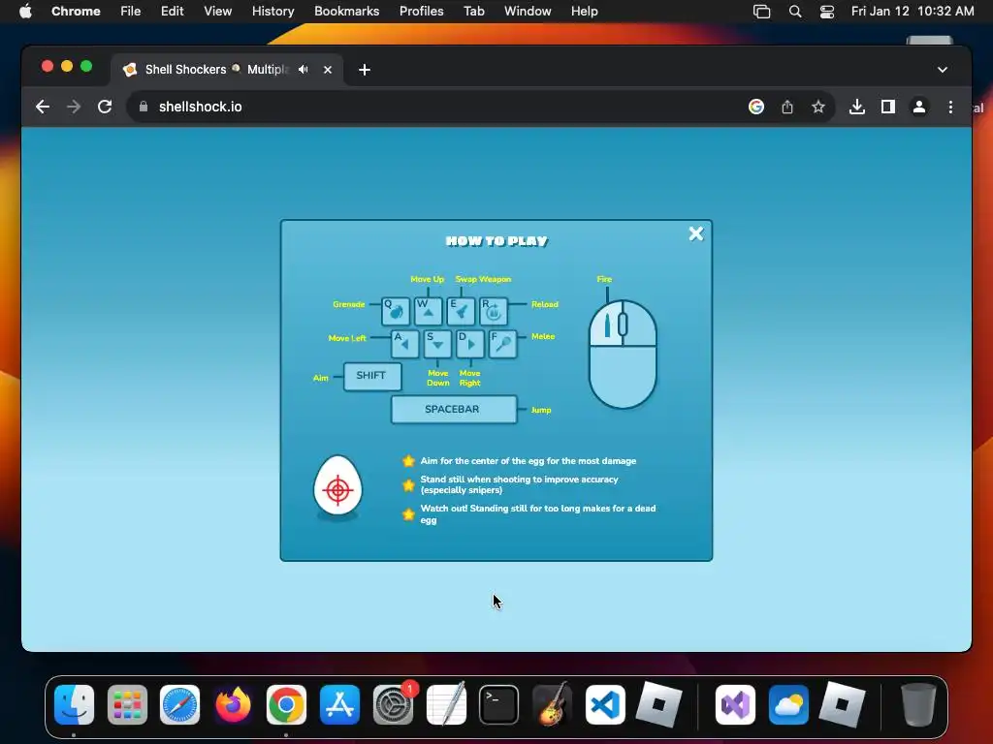Open the Bookmarks menu

point(346,12)
